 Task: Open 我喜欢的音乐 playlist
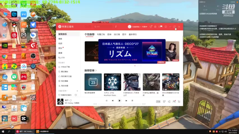[65, 95]
